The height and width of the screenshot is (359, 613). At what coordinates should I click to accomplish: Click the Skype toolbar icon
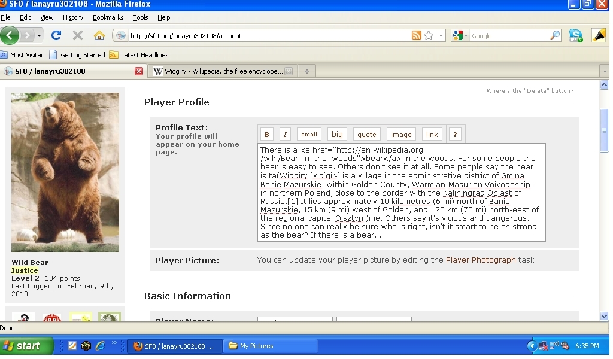pyautogui.click(x=575, y=36)
